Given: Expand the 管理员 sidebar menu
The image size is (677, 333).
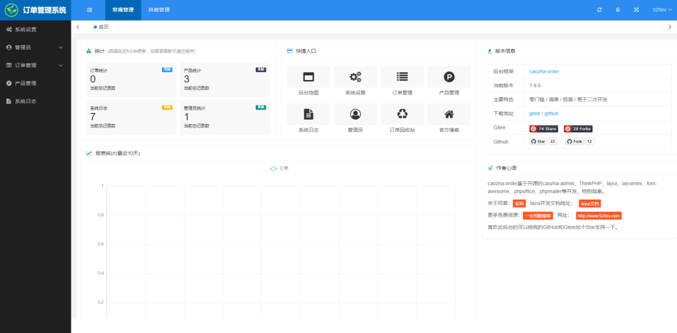Looking at the screenshot, I should 35,48.
